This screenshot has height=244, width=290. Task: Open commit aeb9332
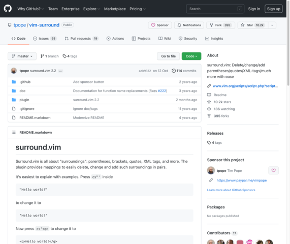pyautogui.click(x=145, y=71)
